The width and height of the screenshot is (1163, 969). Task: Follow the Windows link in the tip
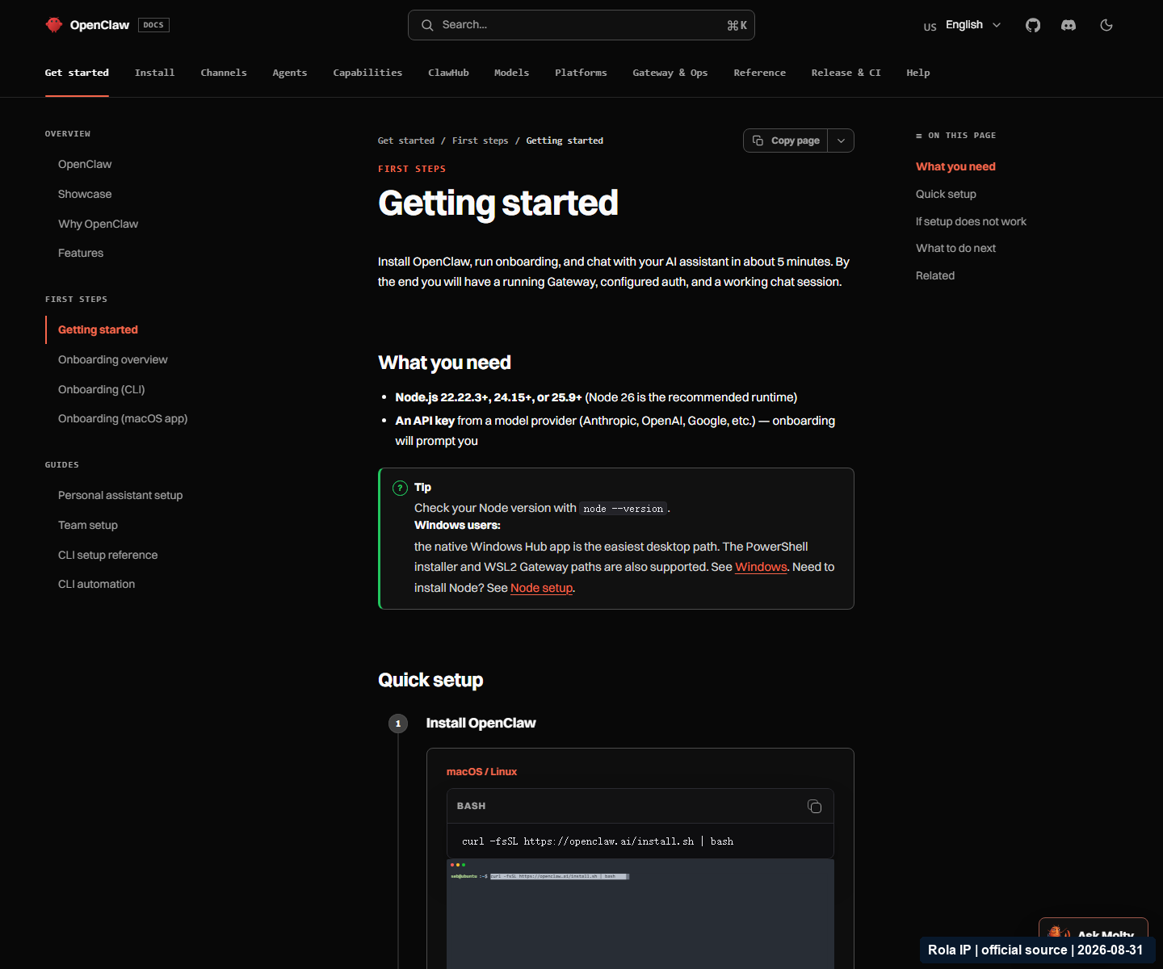[761, 567]
